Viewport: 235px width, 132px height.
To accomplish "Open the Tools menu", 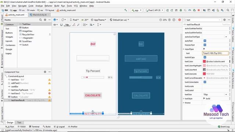I will pyautogui.click(x=69, y=6).
